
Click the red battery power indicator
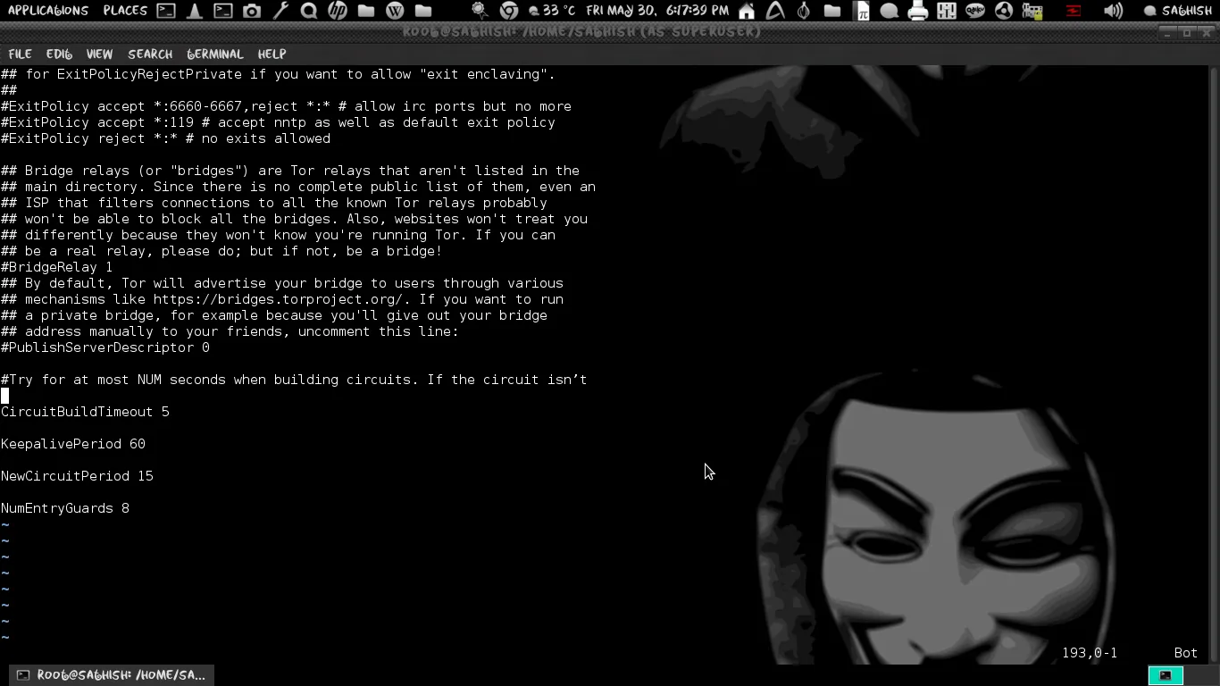[x=1074, y=11]
